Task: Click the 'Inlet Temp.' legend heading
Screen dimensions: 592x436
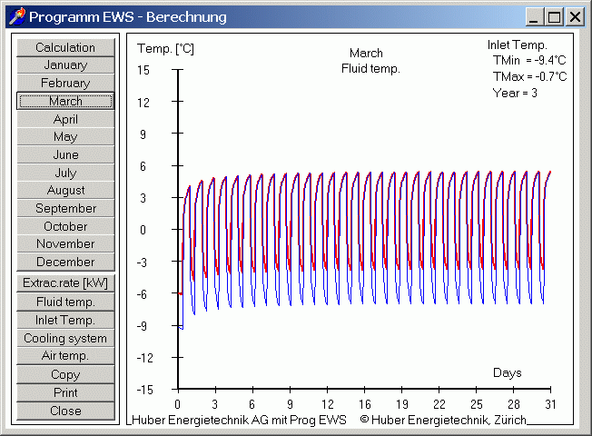Action: pos(517,45)
